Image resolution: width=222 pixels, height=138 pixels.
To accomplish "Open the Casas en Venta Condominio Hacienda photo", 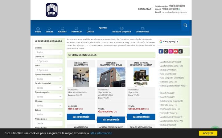I will [x=141, y=77].
